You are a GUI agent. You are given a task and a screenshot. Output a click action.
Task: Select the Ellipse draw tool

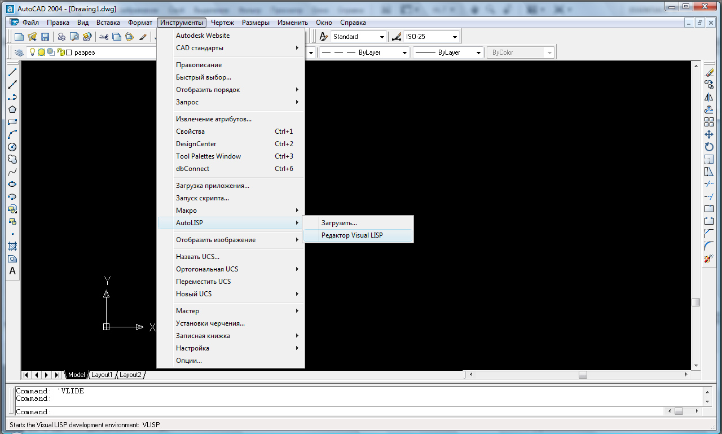[12, 184]
